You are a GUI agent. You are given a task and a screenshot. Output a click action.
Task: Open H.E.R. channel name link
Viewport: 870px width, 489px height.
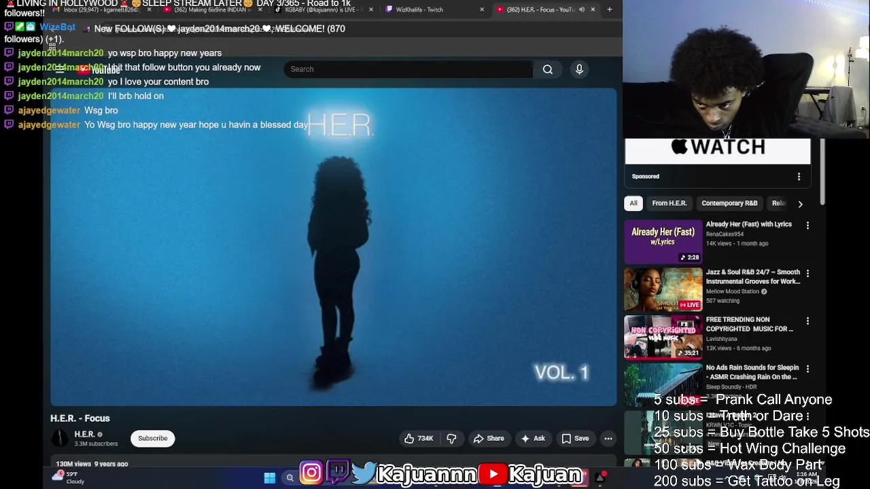pos(84,434)
